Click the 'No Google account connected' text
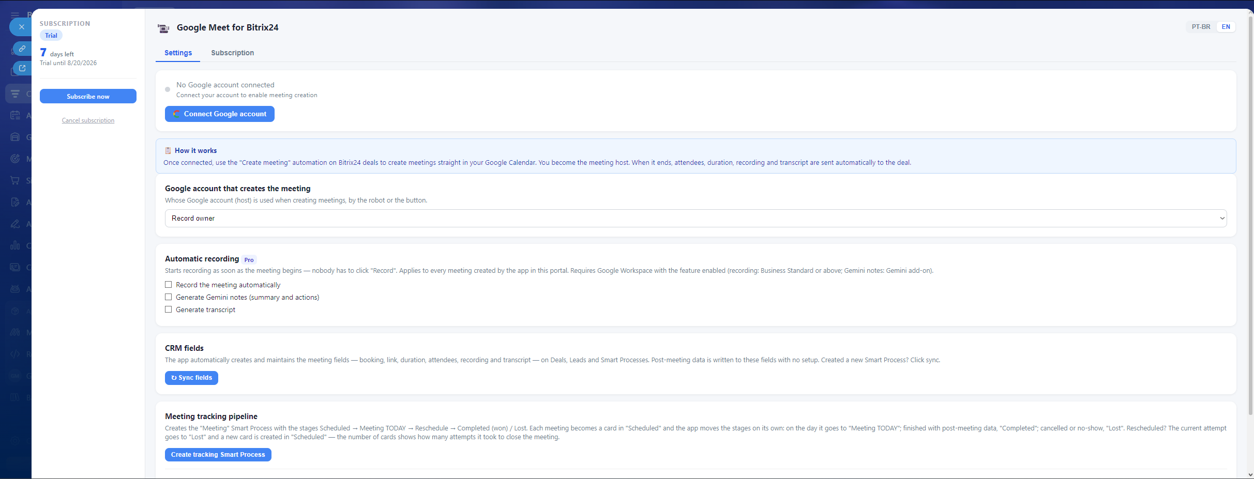The height and width of the screenshot is (479, 1254). point(225,85)
